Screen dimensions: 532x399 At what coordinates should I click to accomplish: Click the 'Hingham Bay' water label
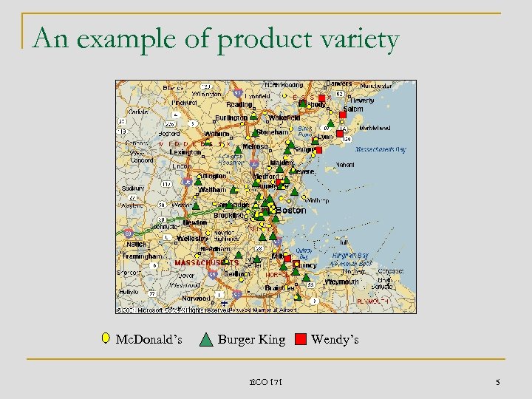350,256
